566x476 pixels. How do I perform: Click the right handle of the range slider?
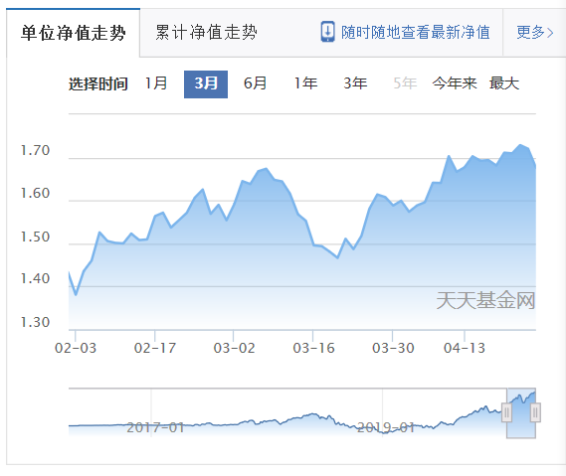click(535, 412)
